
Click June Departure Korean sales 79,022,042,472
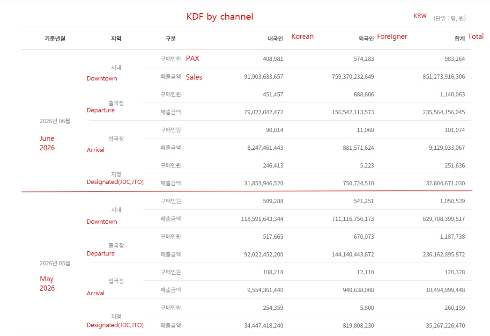tap(264, 112)
